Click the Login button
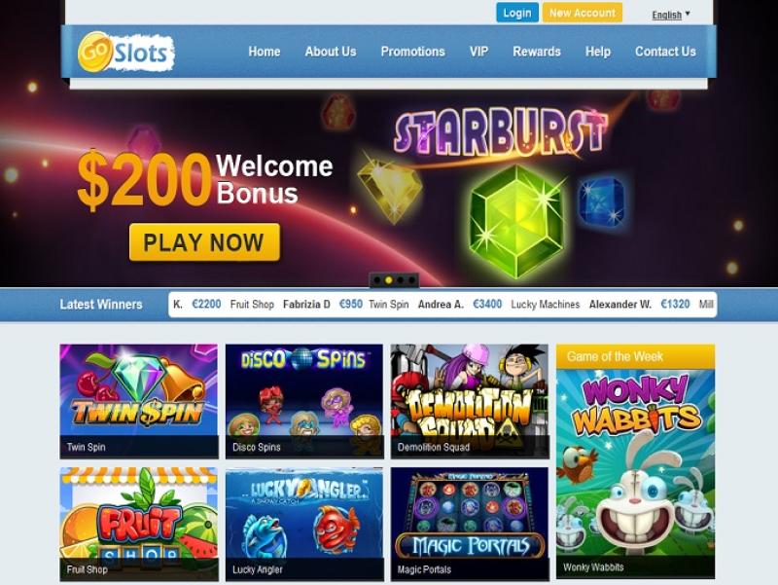The height and width of the screenshot is (585, 778). (x=517, y=13)
